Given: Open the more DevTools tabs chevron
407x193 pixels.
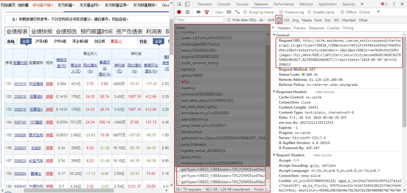Looking at the screenshot, I should (362, 4).
